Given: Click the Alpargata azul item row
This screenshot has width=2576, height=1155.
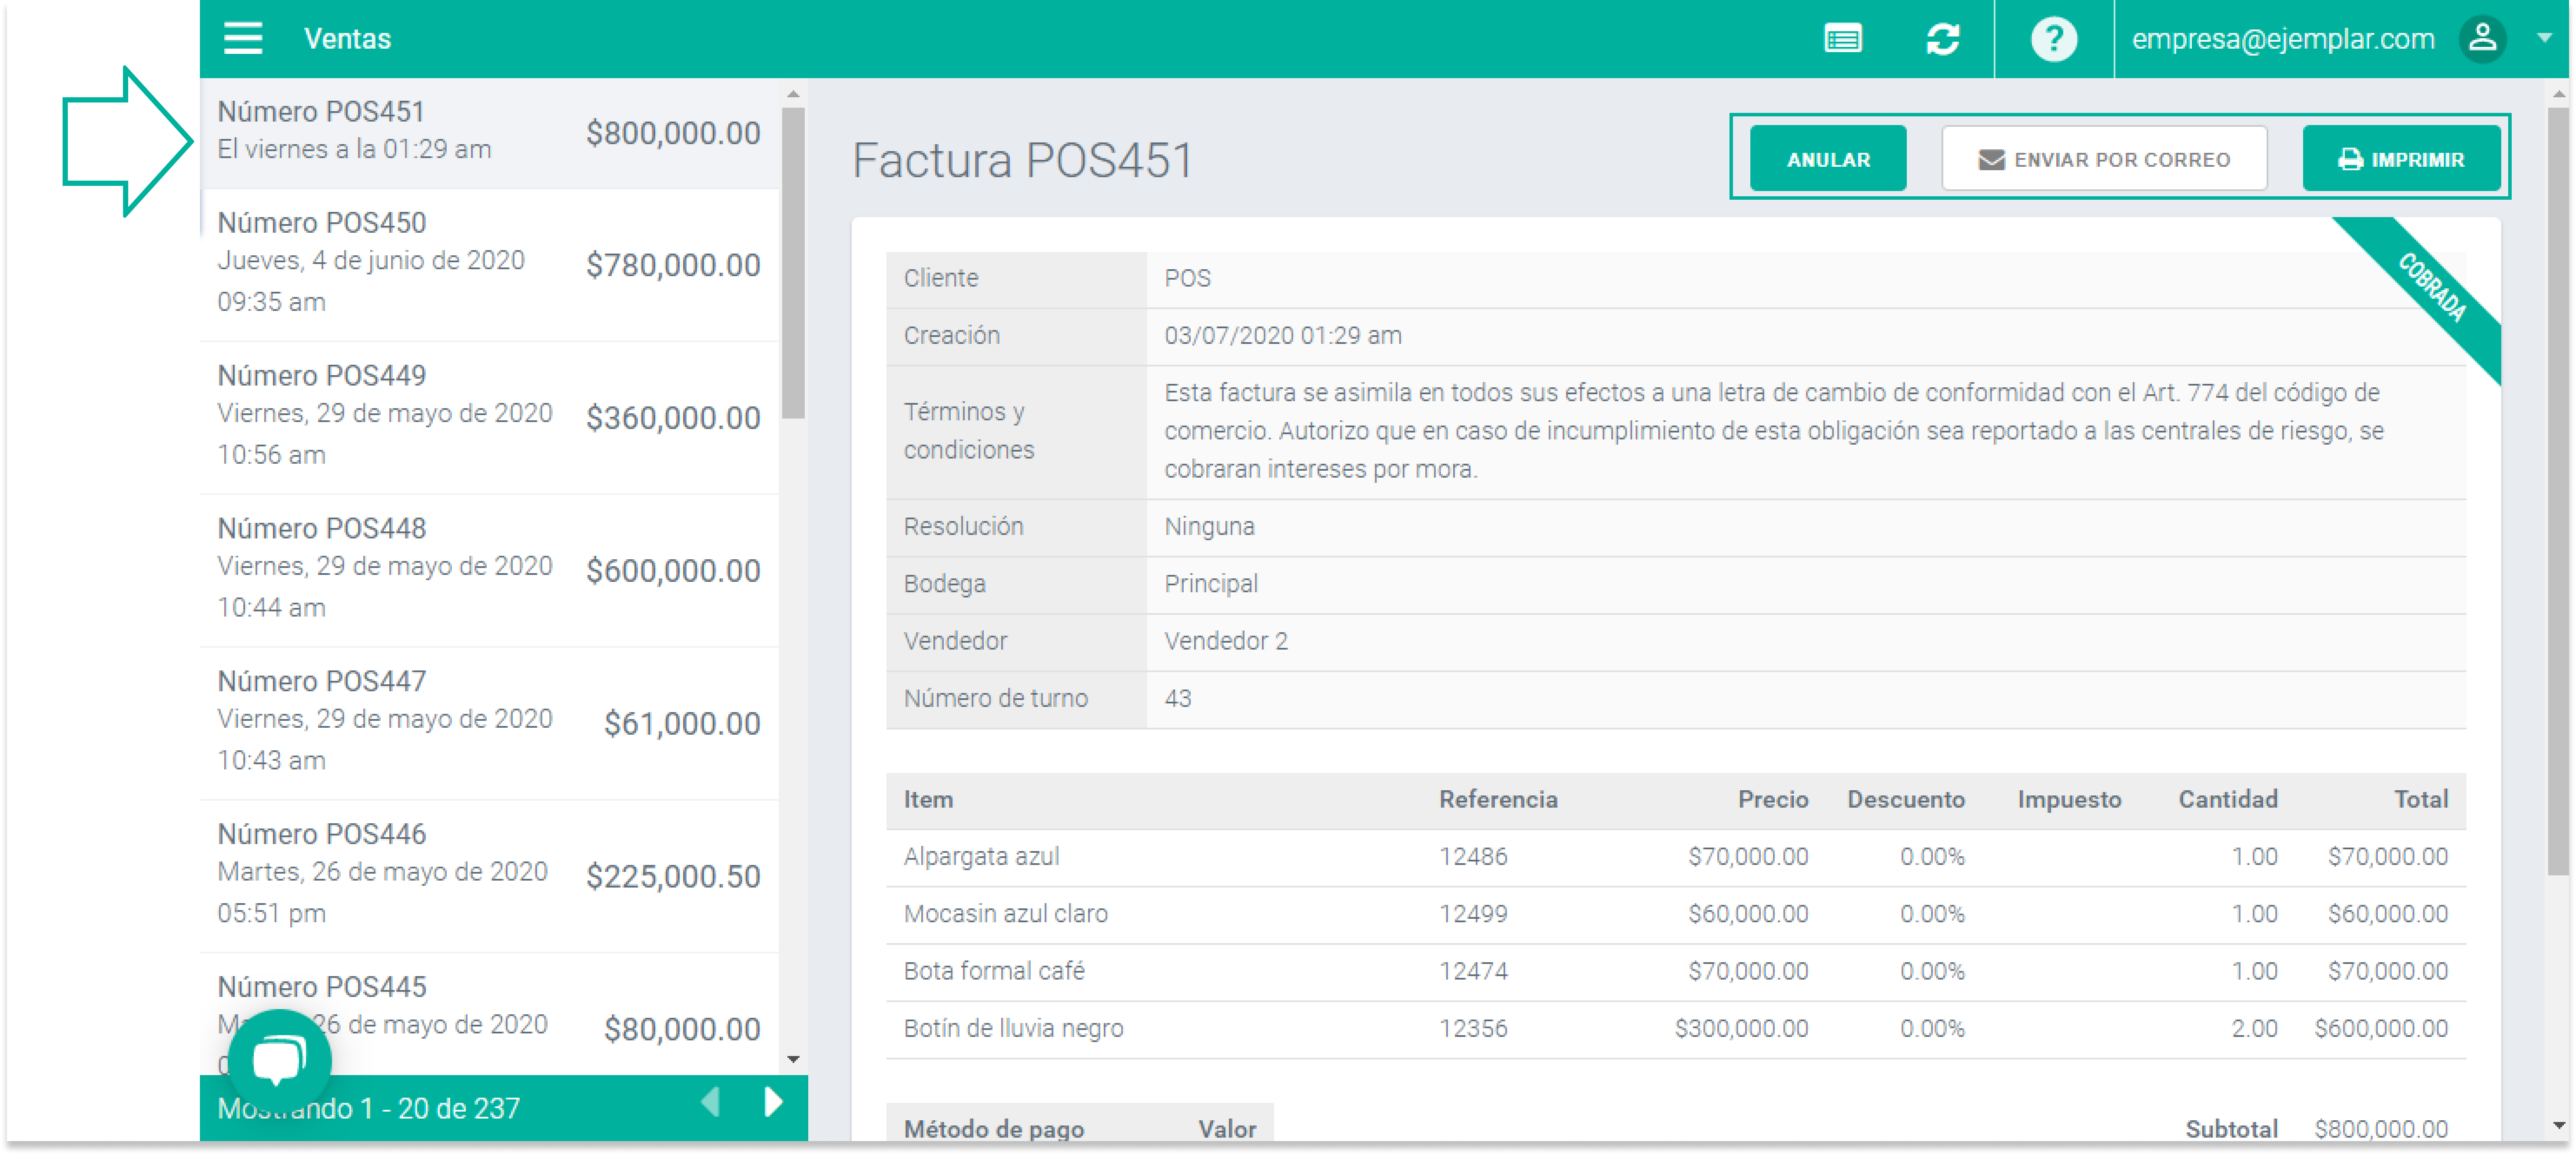Looking at the screenshot, I should [1675, 857].
